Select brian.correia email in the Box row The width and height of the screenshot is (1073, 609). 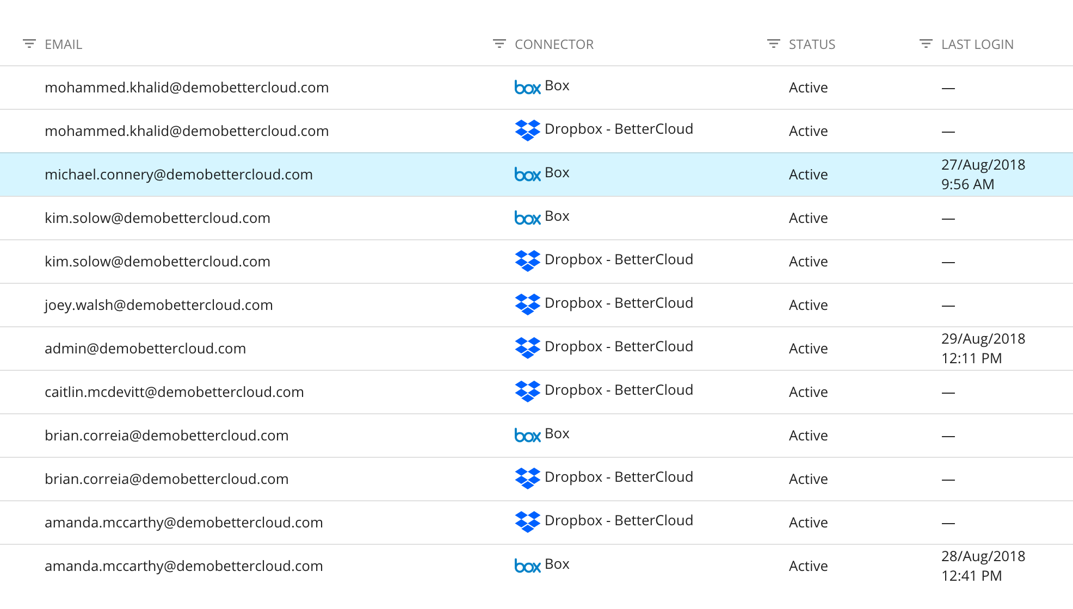pos(166,436)
